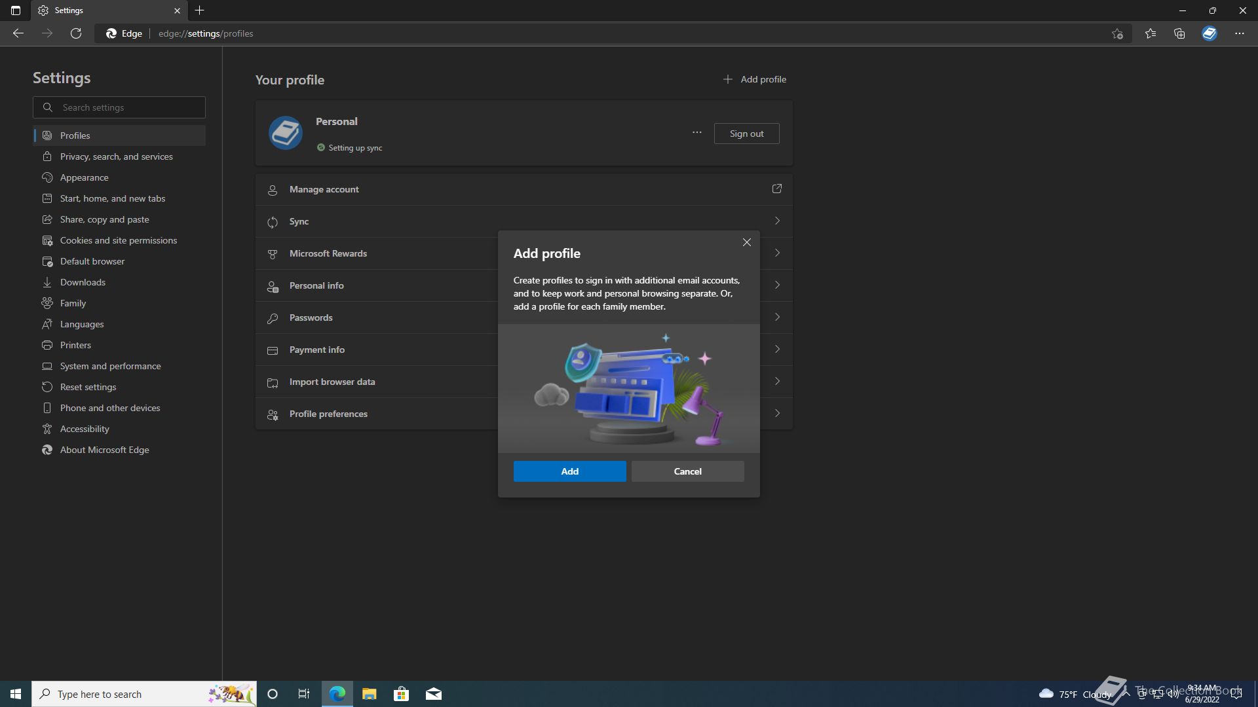This screenshot has width=1258, height=707.
Task: Open Accessibility settings section
Action: pos(119,429)
